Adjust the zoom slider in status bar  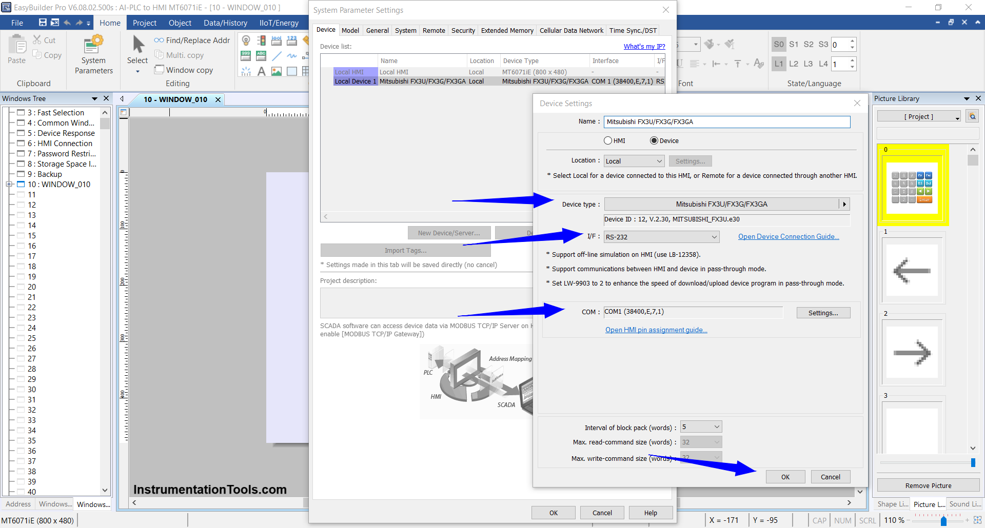coord(943,520)
